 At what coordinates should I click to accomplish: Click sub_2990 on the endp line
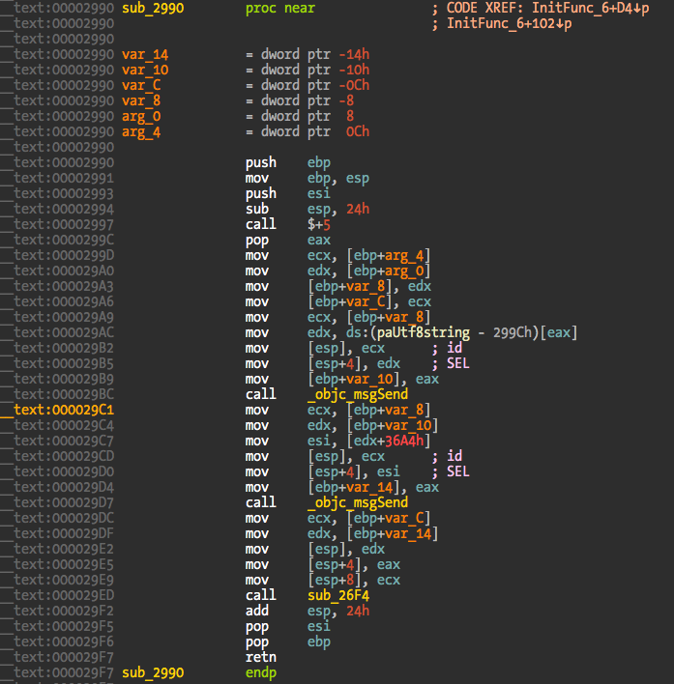click(x=152, y=672)
